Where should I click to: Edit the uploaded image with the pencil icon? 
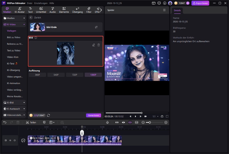94,45
